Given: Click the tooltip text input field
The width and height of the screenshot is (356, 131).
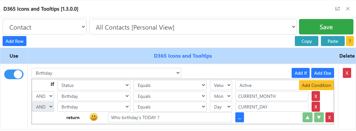Looking at the screenshot, I should coord(170,117).
